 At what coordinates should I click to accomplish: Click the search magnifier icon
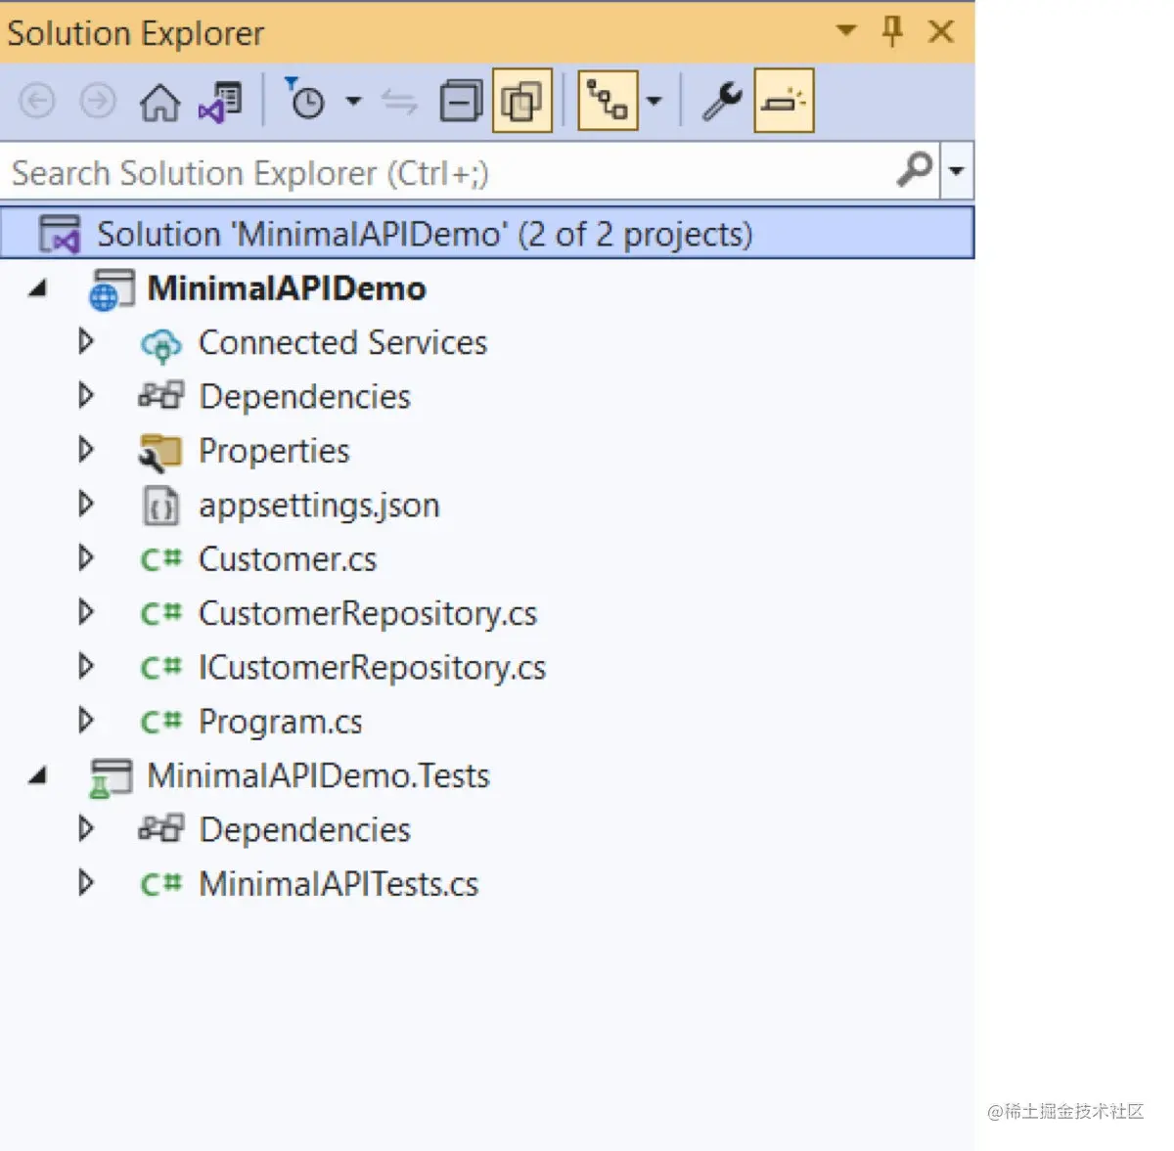pyautogui.click(x=915, y=171)
